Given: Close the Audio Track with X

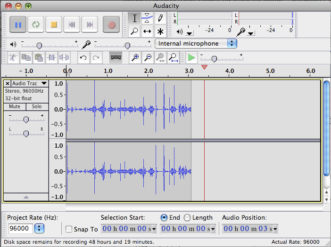Looking at the screenshot, I should click(x=8, y=83).
